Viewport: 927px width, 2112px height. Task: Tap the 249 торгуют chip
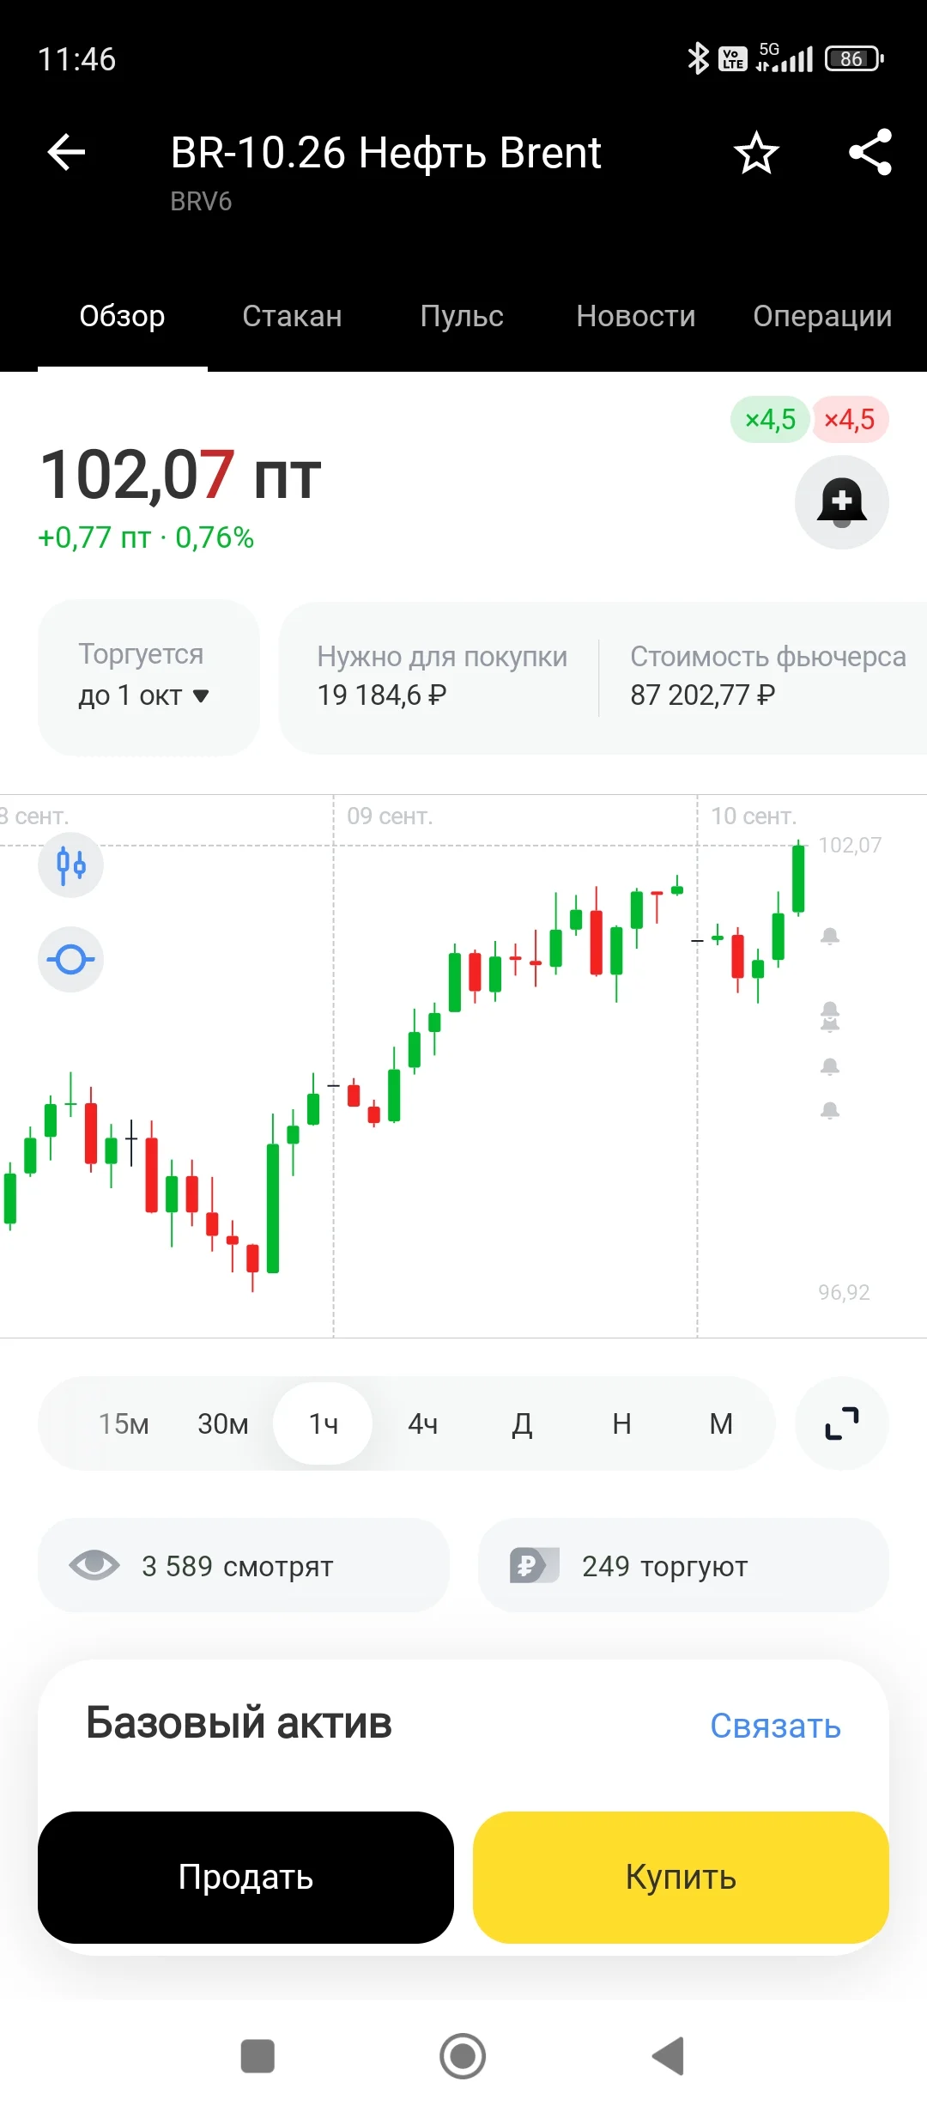(x=683, y=1565)
